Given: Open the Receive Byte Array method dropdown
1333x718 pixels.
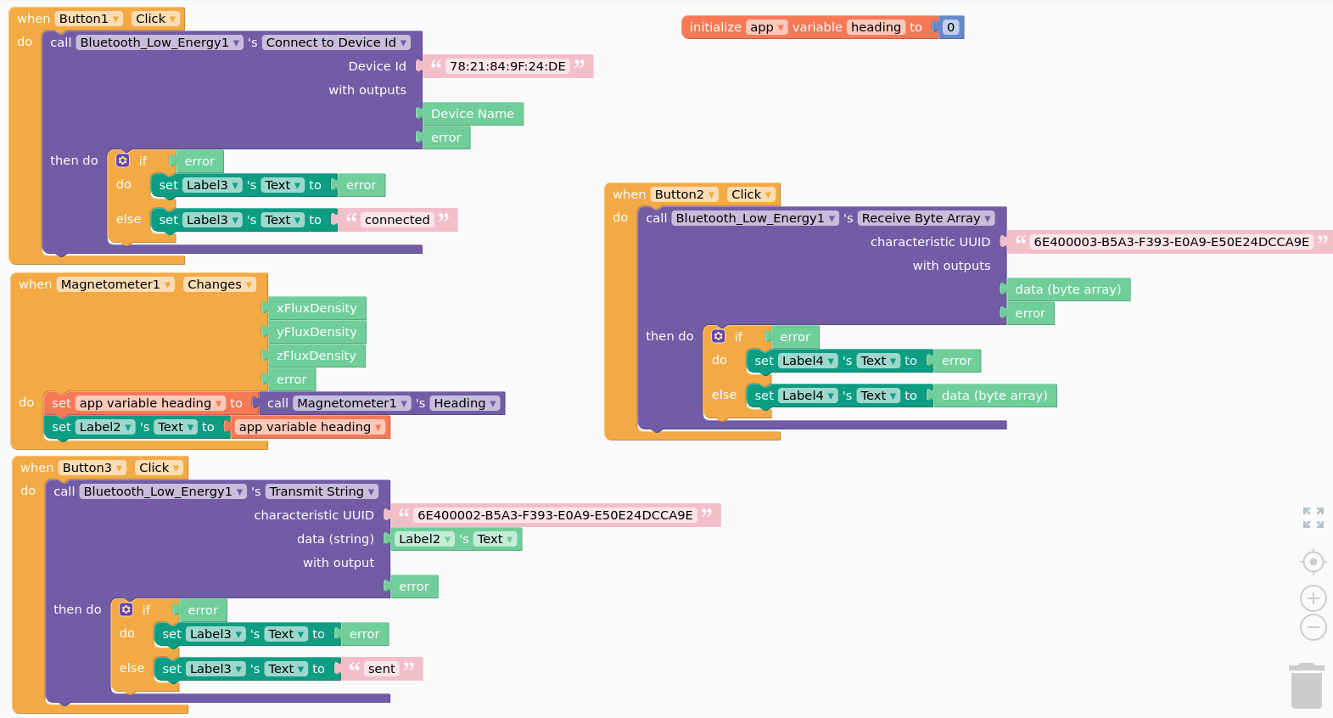Looking at the screenshot, I should [988, 218].
